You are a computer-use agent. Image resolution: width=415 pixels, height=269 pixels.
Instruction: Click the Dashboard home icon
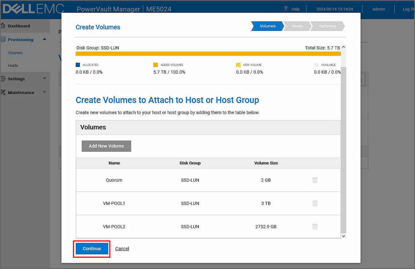point(3,26)
